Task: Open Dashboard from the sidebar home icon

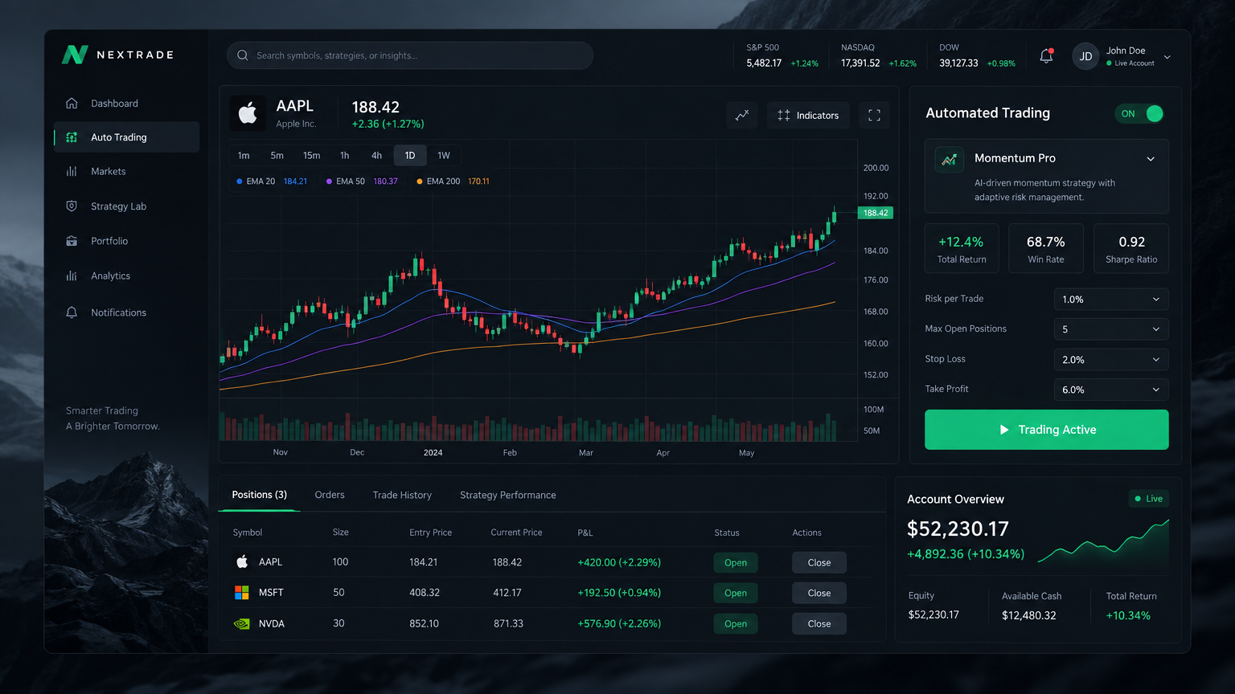Action: [x=72, y=104]
